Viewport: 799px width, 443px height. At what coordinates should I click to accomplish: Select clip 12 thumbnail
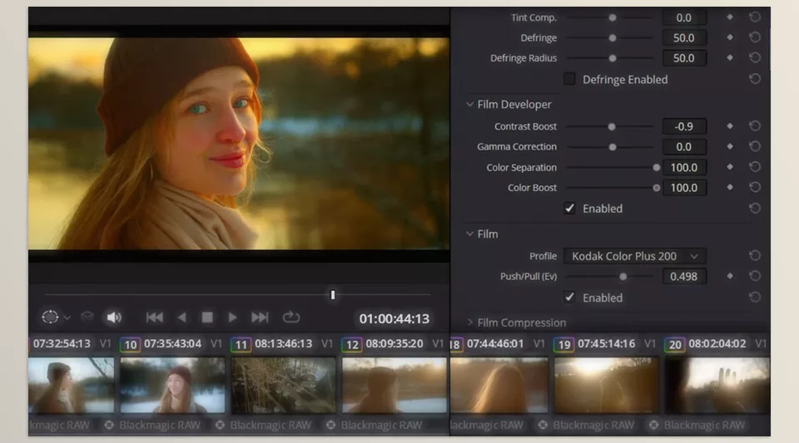pyautogui.click(x=395, y=385)
